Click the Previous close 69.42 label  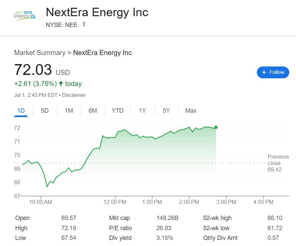click(x=278, y=163)
